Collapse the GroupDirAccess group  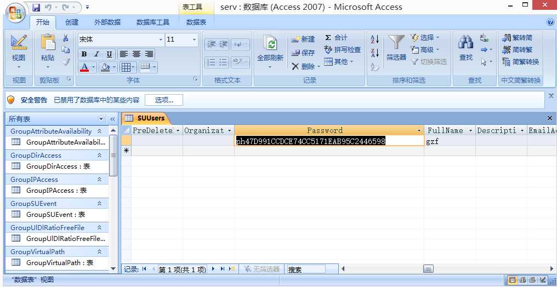point(100,156)
